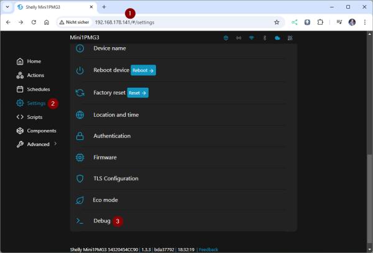The width and height of the screenshot is (373, 253).
Task: Click the Bluetooth status icon in header
Action: click(x=265, y=38)
